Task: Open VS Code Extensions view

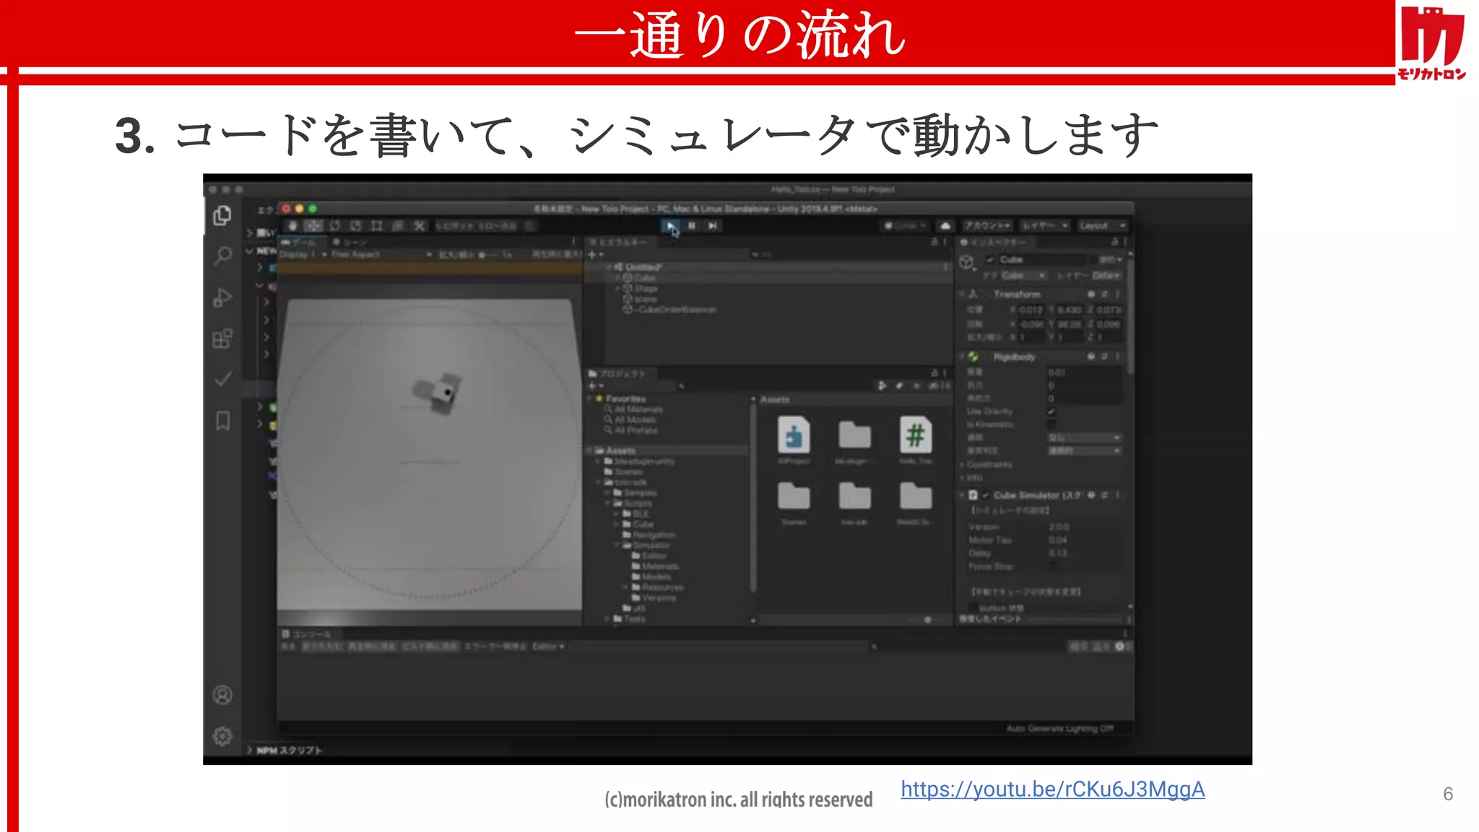Action: (x=222, y=338)
